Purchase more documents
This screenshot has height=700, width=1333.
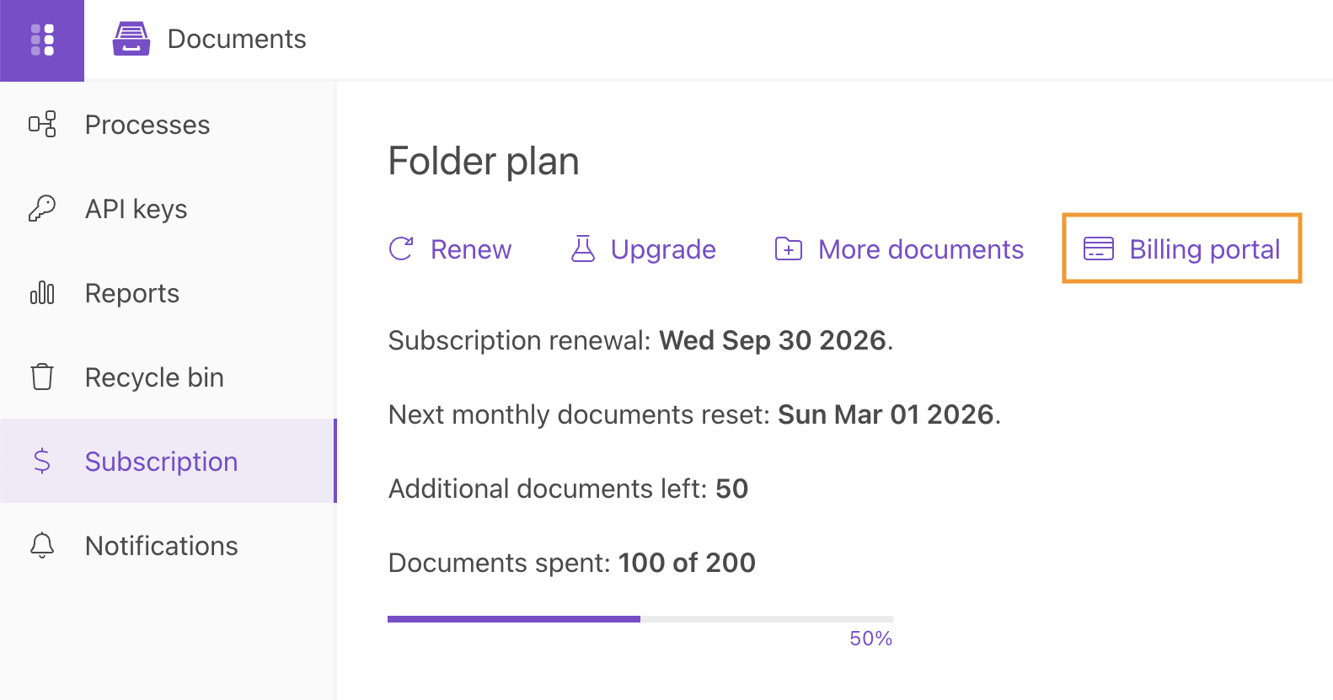(x=920, y=248)
